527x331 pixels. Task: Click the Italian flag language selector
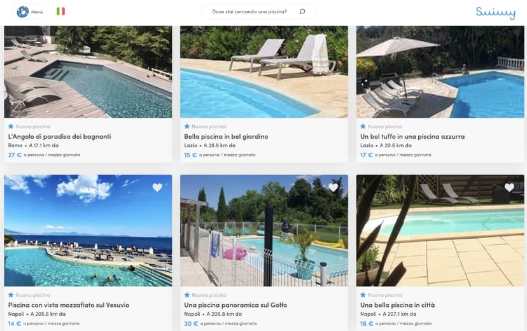coord(60,11)
